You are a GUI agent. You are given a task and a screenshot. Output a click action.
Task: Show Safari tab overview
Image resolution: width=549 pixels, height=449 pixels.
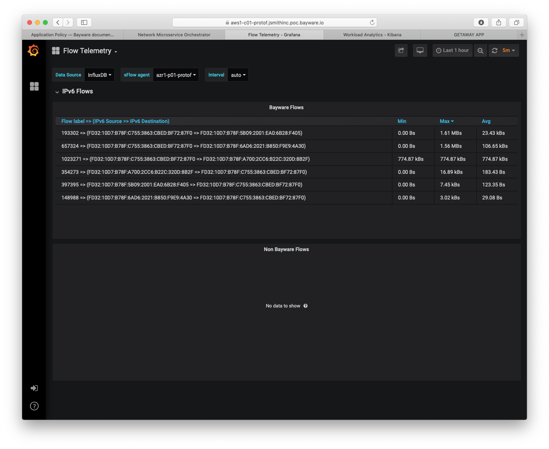(x=516, y=22)
